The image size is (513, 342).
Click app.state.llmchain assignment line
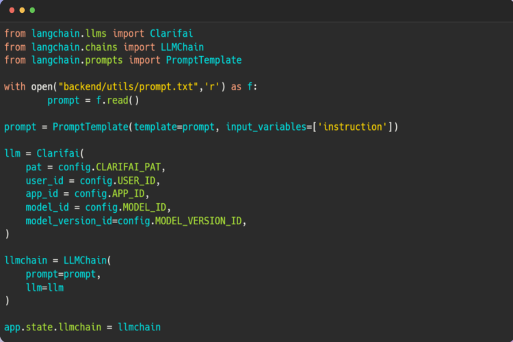83,327
